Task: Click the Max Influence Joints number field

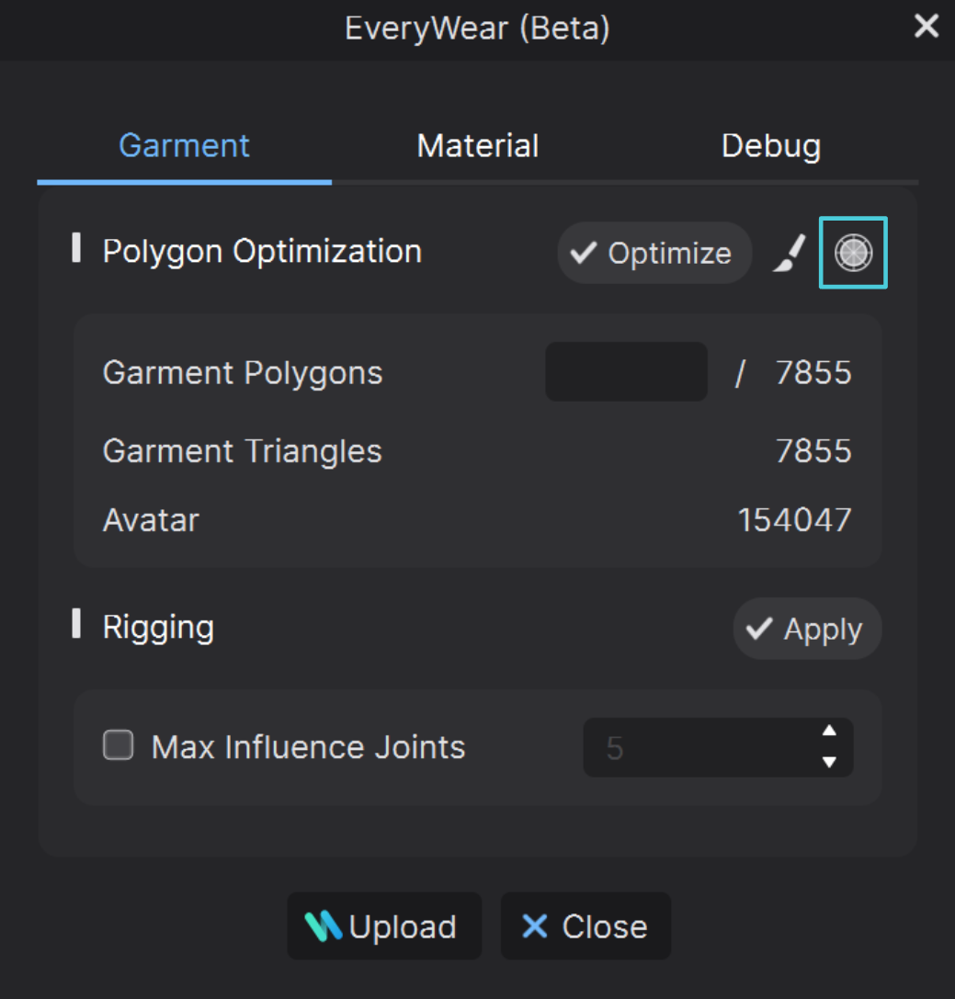Action: [x=718, y=747]
